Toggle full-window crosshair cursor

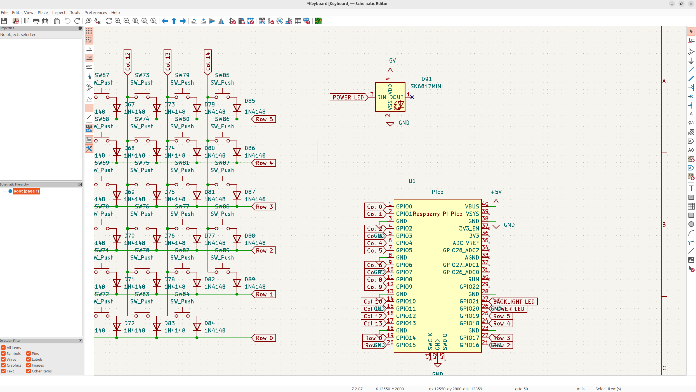click(89, 76)
